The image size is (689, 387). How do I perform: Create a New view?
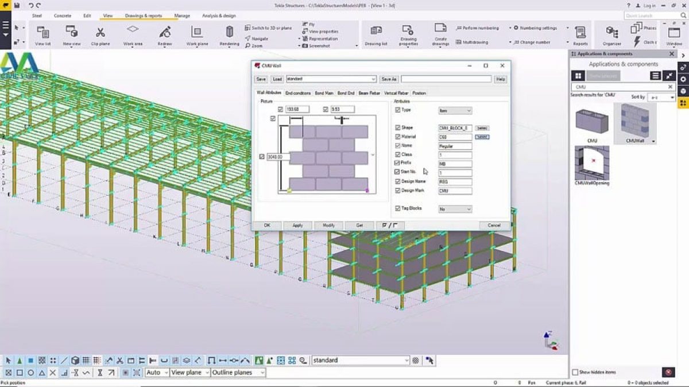tap(72, 35)
